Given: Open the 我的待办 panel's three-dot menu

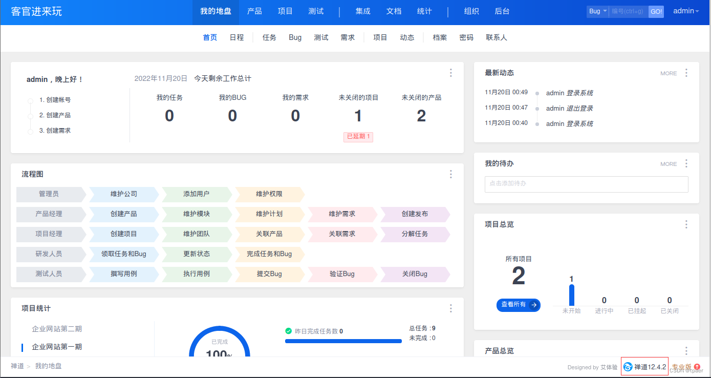Looking at the screenshot, I should coord(686,163).
